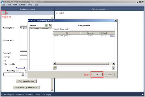Add a new dependency group with green plus

pyautogui.click(x=46, y=25)
